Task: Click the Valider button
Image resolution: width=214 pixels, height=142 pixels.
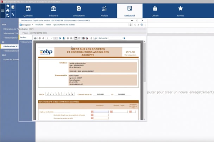Action: 48,25
